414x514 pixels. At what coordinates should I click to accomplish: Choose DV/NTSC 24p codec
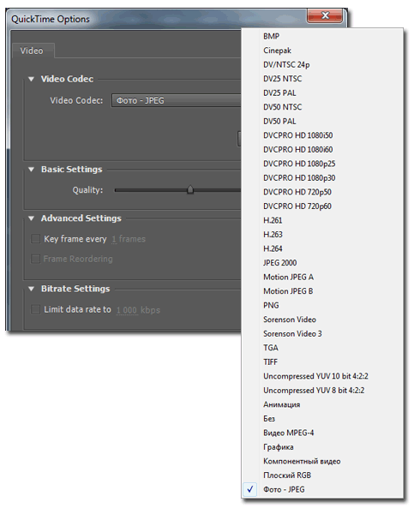click(322, 64)
